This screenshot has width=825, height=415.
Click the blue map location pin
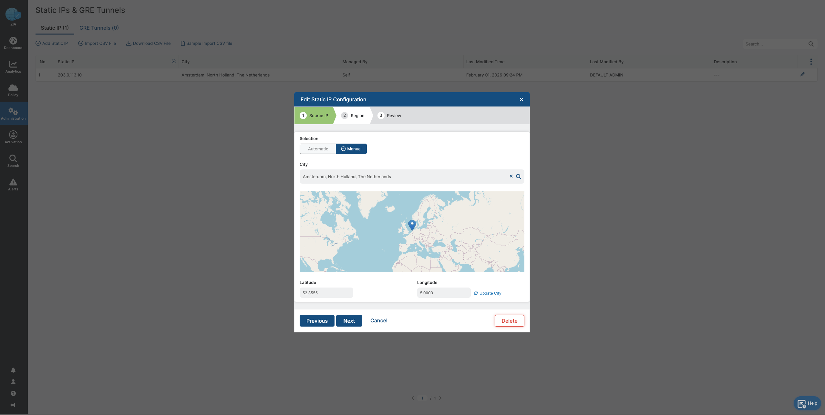click(412, 224)
